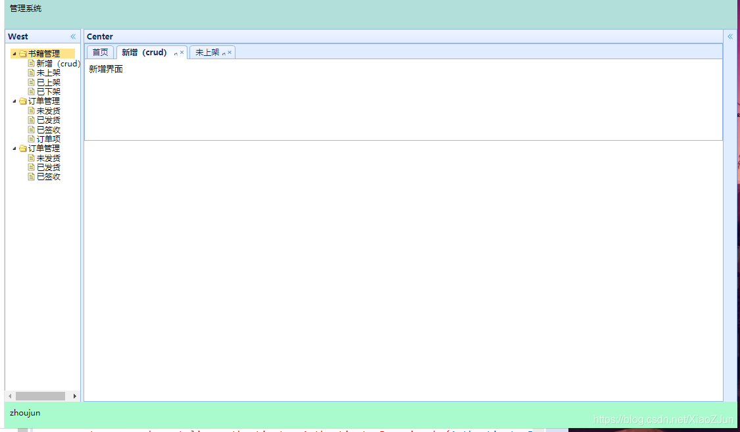740x432 pixels.
Task: Click the 管理系统 header title
Action: click(x=26, y=9)
